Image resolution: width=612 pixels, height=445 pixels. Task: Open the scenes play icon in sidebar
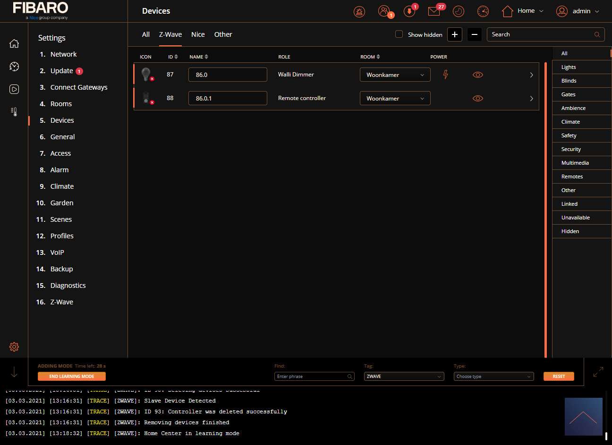[14, 89]
